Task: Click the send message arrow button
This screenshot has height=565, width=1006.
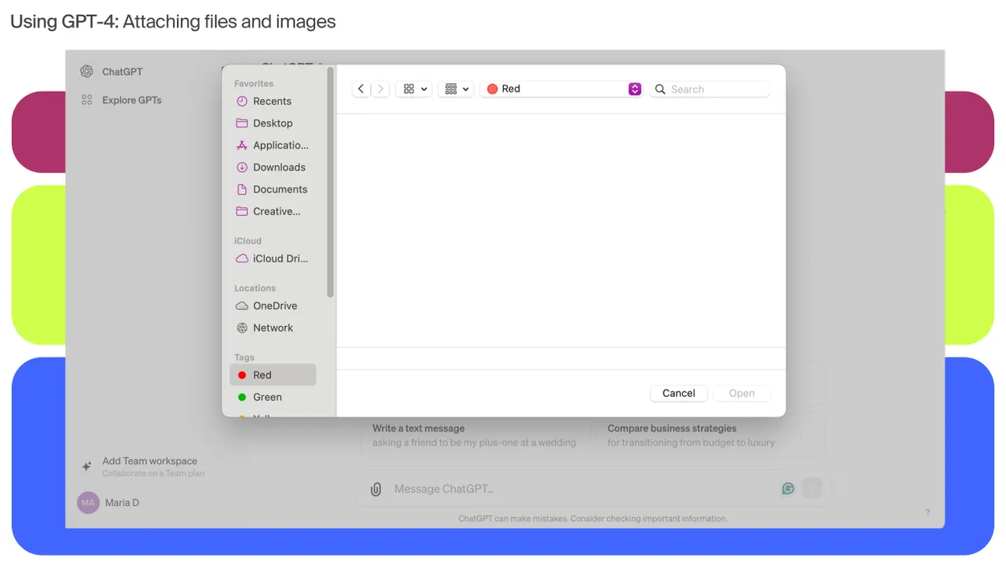Action: click(x=812, y=488)
